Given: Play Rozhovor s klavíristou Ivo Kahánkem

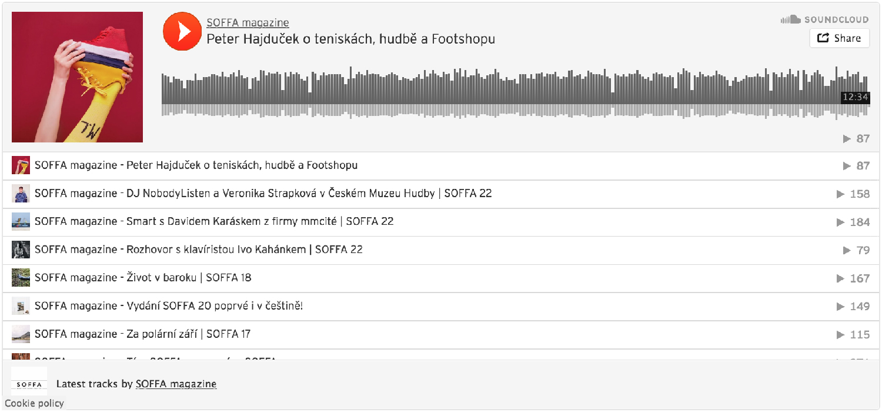Looking at the screenshot, I should [x=441, y=250].
